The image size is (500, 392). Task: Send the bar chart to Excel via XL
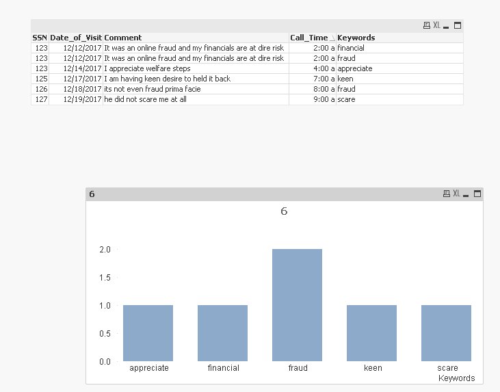click(x=457, y=194)
